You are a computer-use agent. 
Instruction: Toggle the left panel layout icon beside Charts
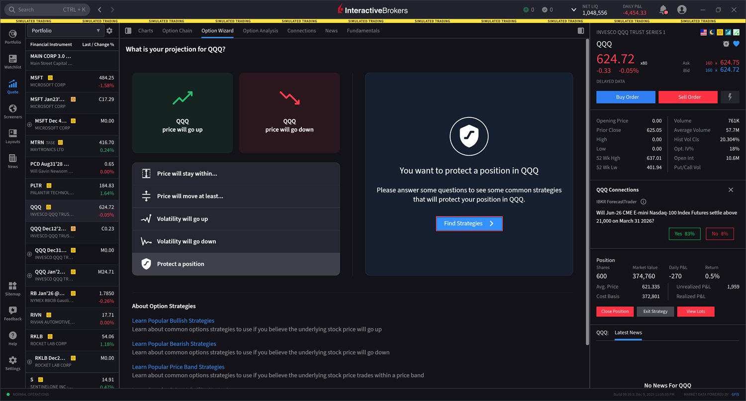(128, 31)
